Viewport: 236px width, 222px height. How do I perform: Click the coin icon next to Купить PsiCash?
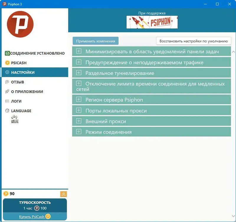(48, 216)
